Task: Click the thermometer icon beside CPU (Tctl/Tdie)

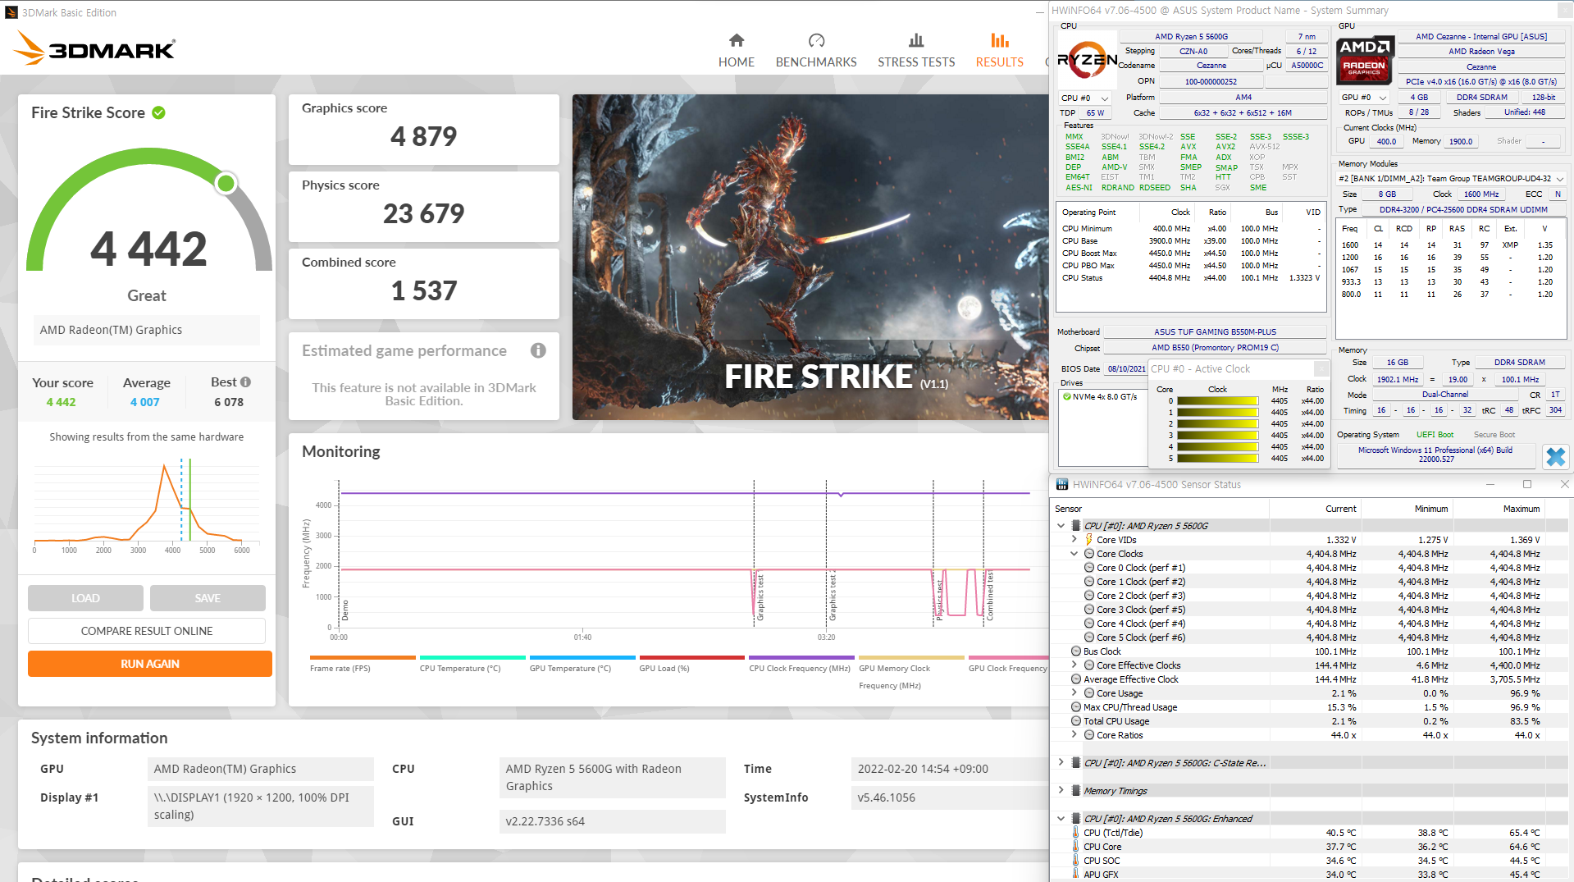Action: pos(1075,833)
